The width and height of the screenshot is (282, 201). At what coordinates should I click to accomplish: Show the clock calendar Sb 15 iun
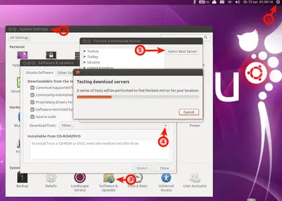(x=258, y=2)
